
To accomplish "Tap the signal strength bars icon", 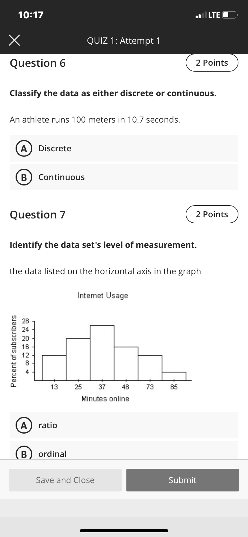I will click(201, 15).
